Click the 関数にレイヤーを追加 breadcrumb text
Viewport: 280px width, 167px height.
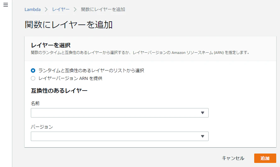click(103, 9)
